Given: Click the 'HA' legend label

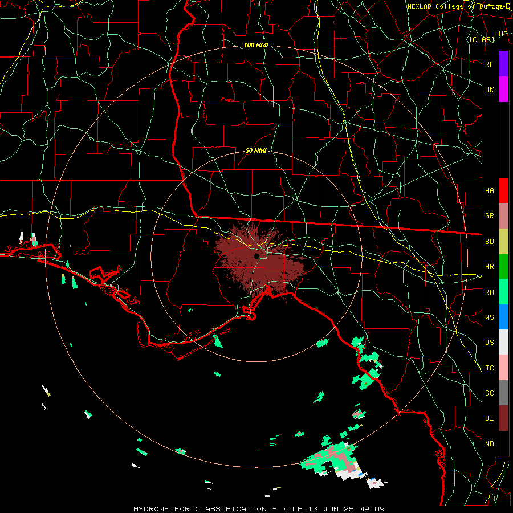Looking at the screenshot, I should click(489, 190).
